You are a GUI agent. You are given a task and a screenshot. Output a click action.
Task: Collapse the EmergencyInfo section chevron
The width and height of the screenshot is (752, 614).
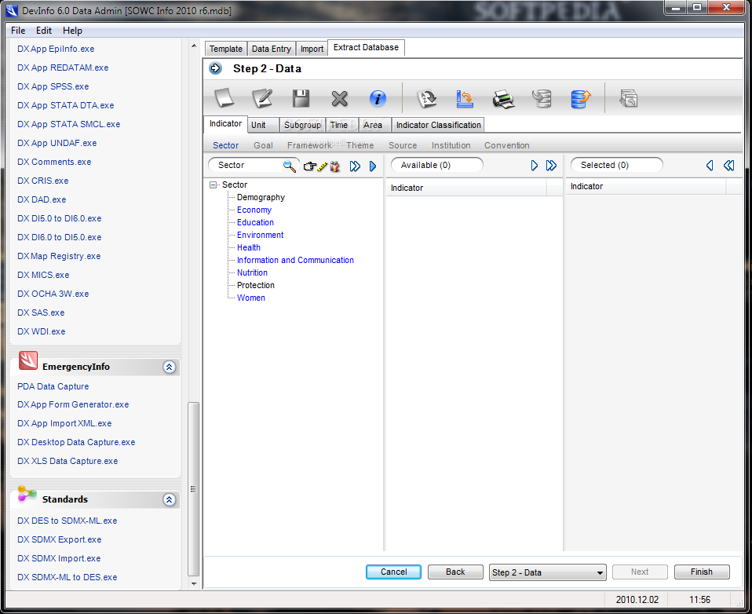click(170, 367)
